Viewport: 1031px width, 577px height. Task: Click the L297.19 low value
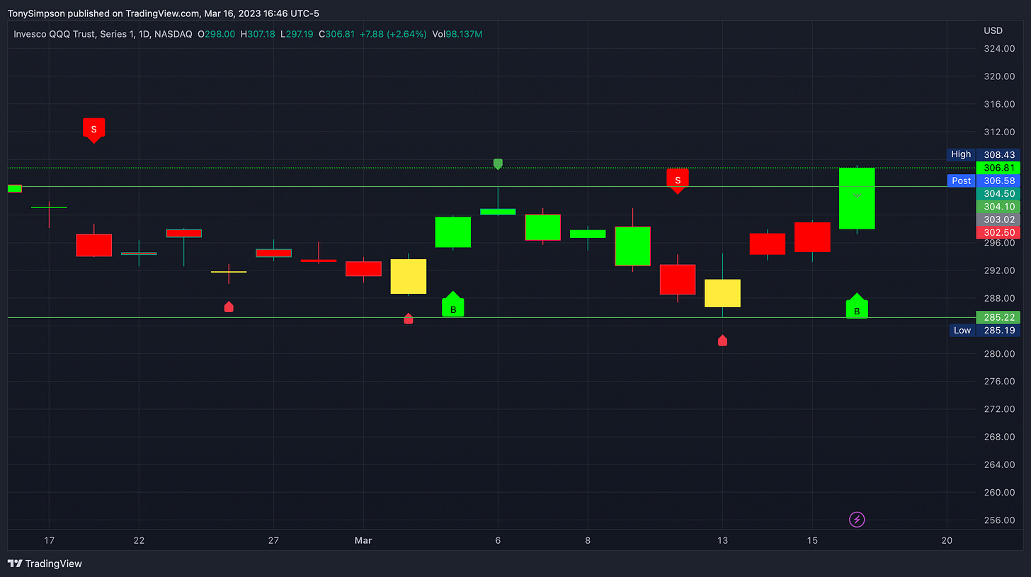pos(298,34)
